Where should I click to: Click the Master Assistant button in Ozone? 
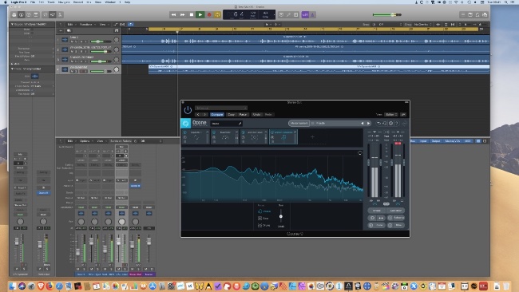click(x=299, y=123)
